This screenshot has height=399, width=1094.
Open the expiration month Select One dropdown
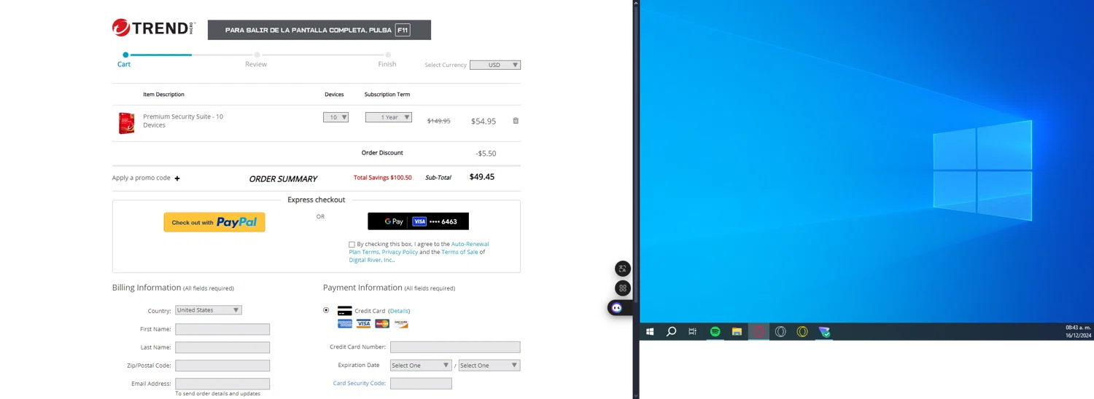click(x=421, y=366)
